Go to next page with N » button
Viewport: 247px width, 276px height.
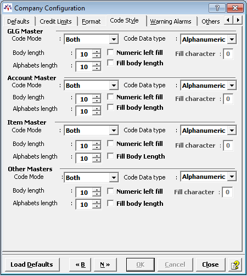(105, 264)
